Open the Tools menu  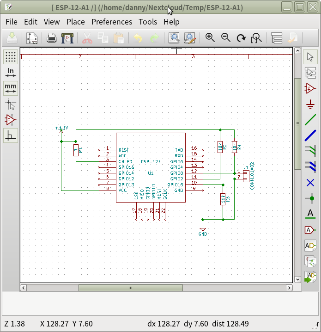148,22
